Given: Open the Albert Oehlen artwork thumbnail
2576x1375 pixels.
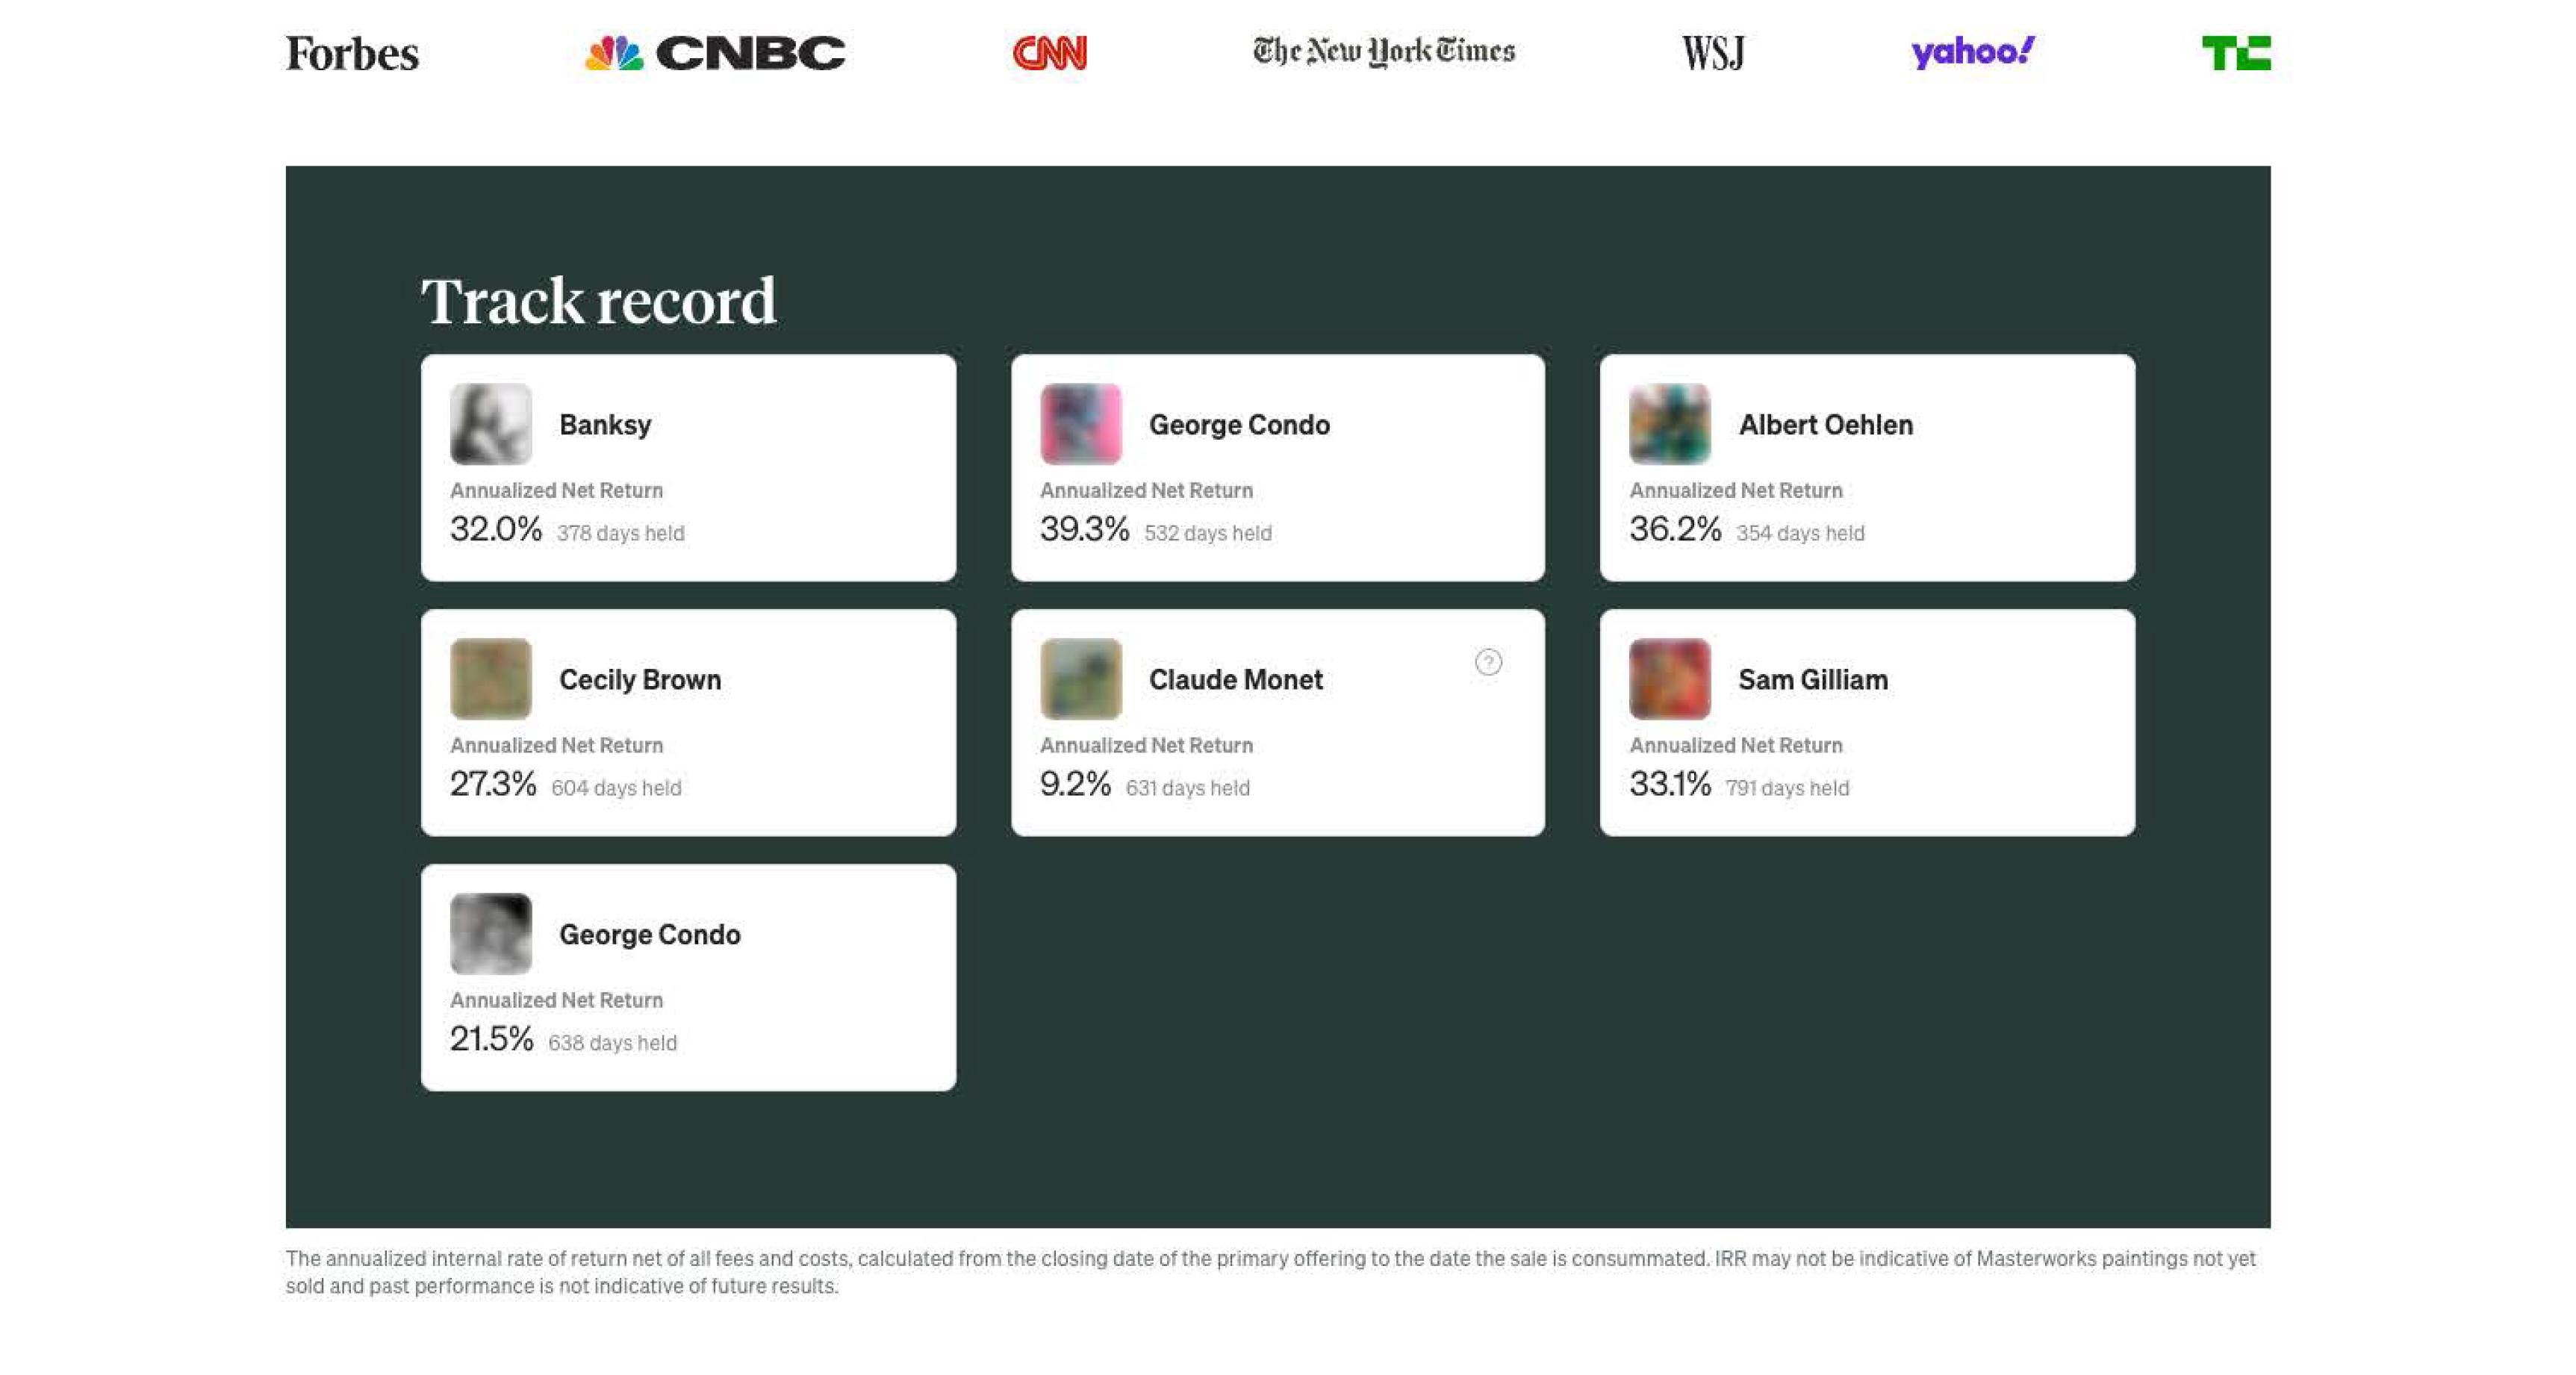Looking at the screenshot, I should pyautogui.click(x=1669, y=424).
